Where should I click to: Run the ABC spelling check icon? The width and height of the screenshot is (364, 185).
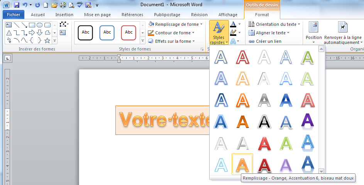[x=80, y=4]
